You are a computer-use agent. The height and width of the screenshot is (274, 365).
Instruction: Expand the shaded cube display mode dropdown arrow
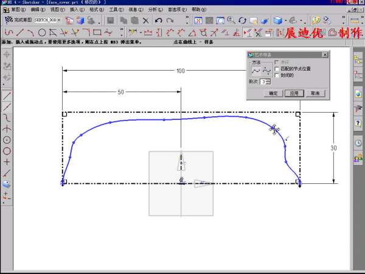coord(287,21)
